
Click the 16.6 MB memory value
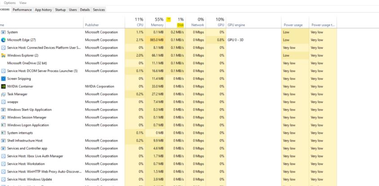pos(158,71)
